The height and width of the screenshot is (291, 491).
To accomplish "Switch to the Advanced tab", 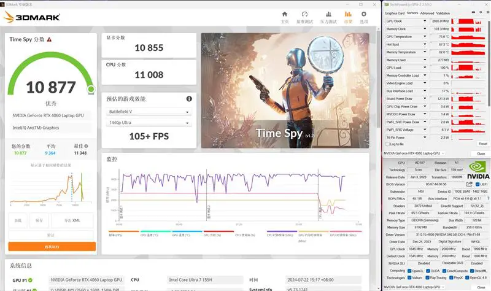I will pyautogui.click(x=427, y=13).
